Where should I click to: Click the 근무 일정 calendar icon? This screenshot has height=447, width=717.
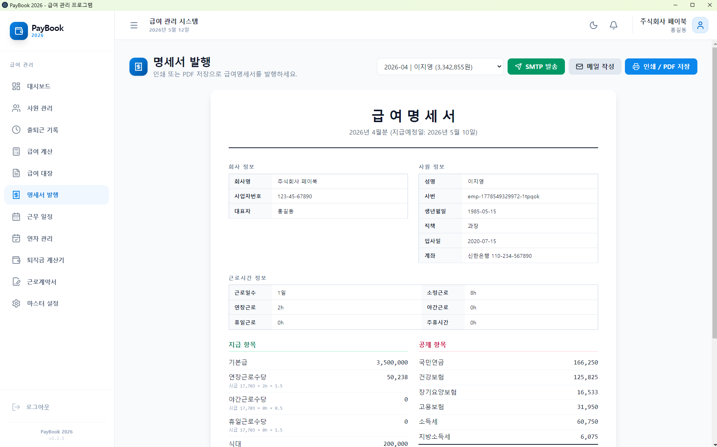pyautogui.click(x=16, y=217)
